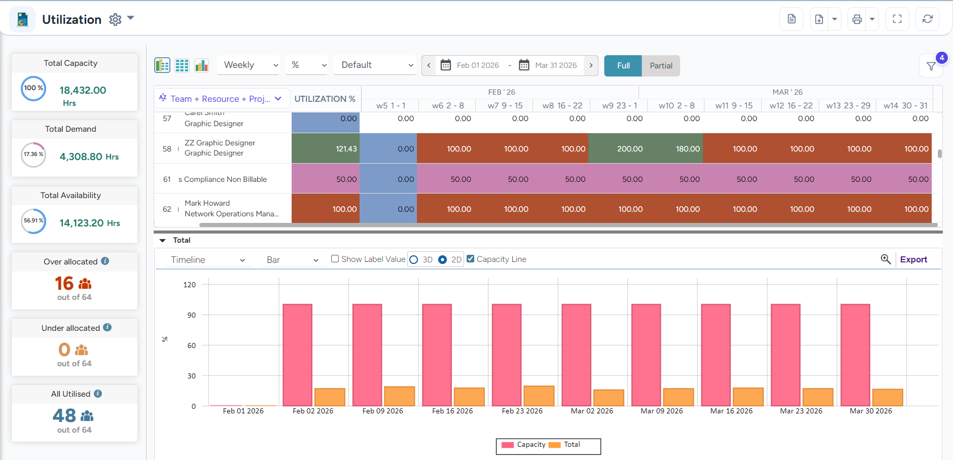The height and width of the screenshot is (460, 953).
Task: Click the Feb 01 2026 start date field
Action: [x=477, y=65]
